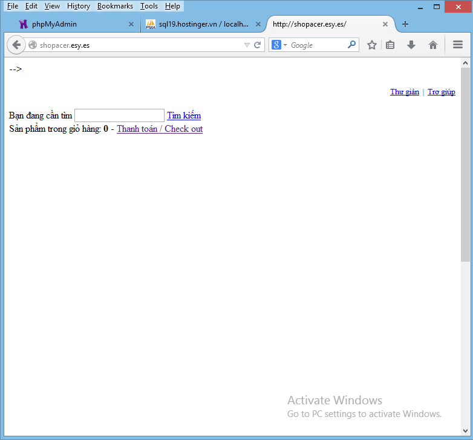Image resolution: width=473 pixels, height=440 pixels.
Task: Click the Back navigation arrow button
Action: [16, 45]
